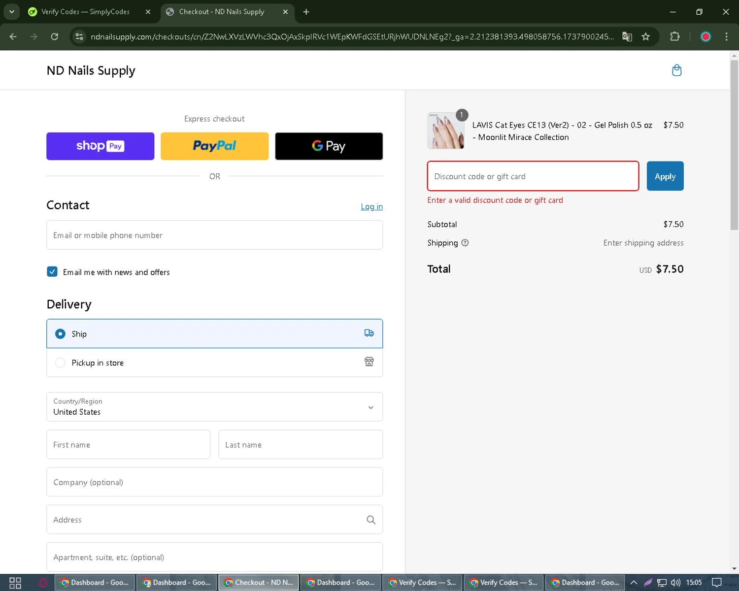This screenshot has height=591, width=739.
Task: Click the browser back arrow
Action: (x=13, y=36)
